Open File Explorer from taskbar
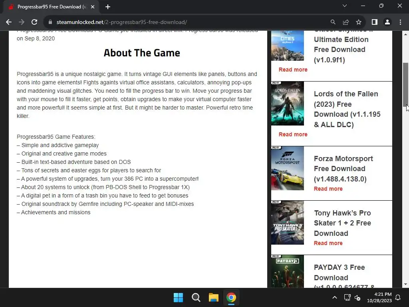The width and height of the screenshot is (409, 307). click(213, 297)
